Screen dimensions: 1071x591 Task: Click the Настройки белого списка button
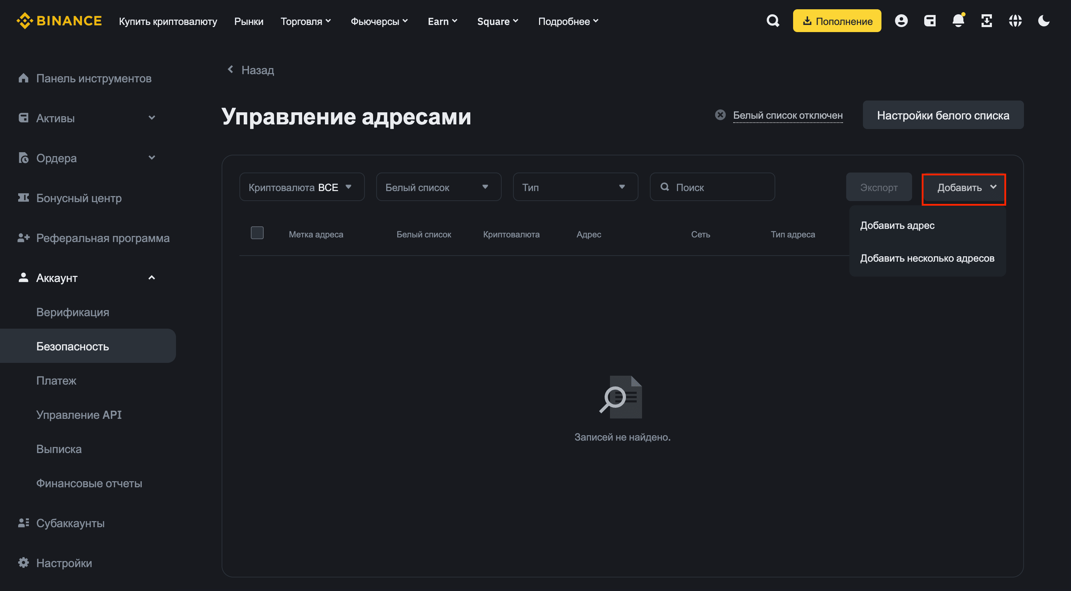[x=942, y=115]
